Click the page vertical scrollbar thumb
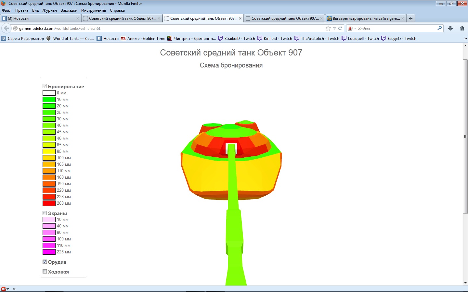Screen dimensions: 468x292 [x=465, y=136]
